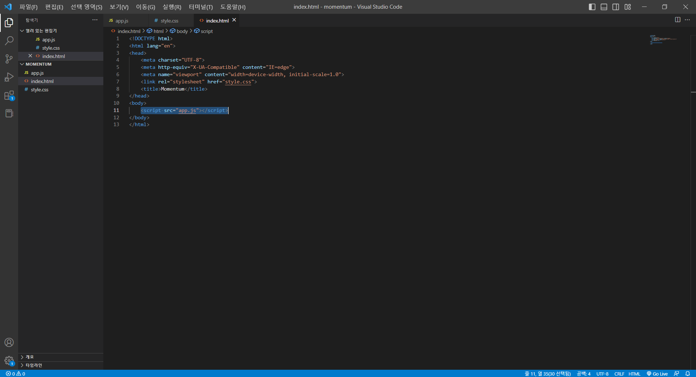Open index.html in MOMENTUM folder
This screenshot has width=696, height=377.
[61, 81]
